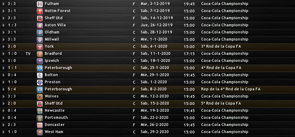This screenshot has height=137, width=295.
Task: Click the TV indicator on Bradford match
Action: pyautogui.click(x=28, y=54)
